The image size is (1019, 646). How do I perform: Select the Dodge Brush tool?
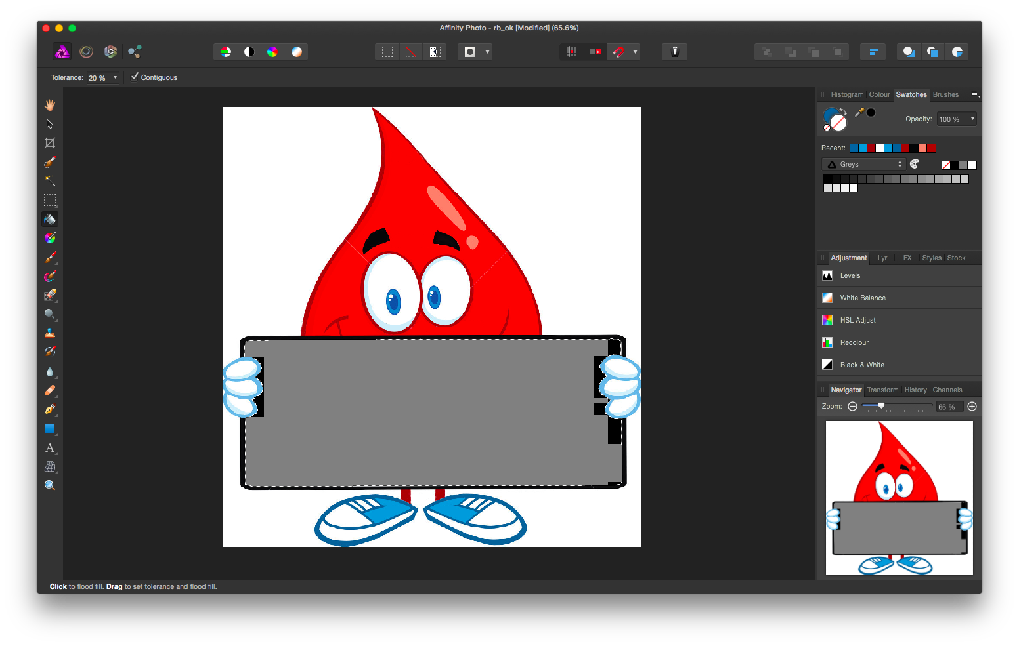[x=50, y=314]
